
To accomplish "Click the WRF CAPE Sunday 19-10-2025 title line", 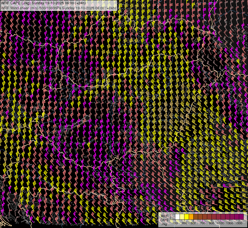I will [x=43, y=3].
